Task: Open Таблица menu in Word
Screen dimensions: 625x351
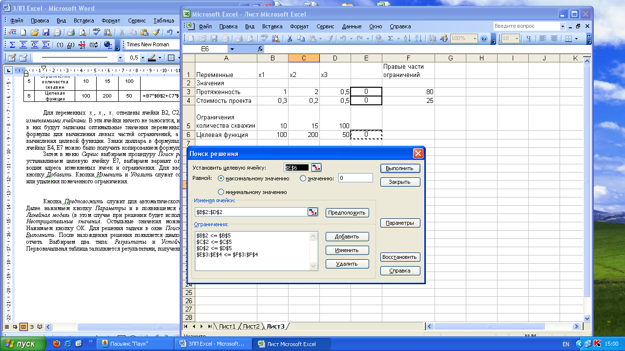Action: 164,21
